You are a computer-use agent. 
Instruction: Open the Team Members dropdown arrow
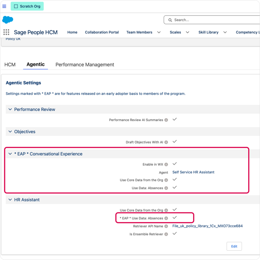pos(159,32)
